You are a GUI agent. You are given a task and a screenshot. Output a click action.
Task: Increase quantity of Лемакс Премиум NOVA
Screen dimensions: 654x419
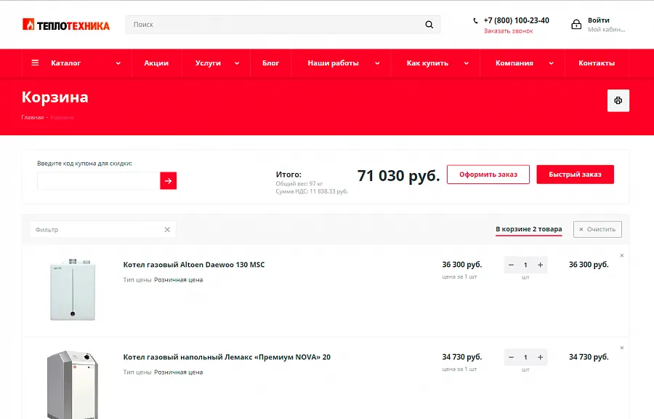540,357
